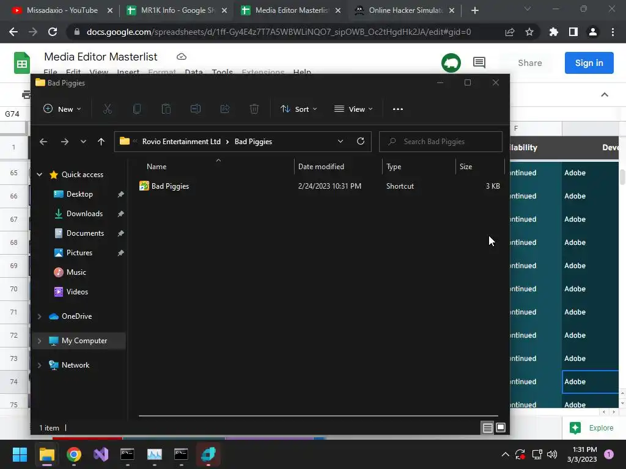Click the Rename icon in Explorer toolbar
The image size is (626, 469).
pos(196,109)
